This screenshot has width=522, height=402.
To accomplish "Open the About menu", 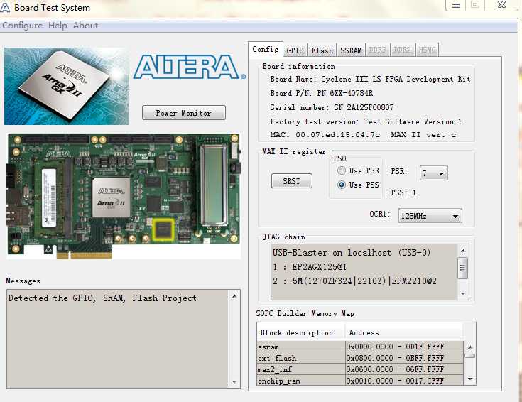I will (85, 26).
